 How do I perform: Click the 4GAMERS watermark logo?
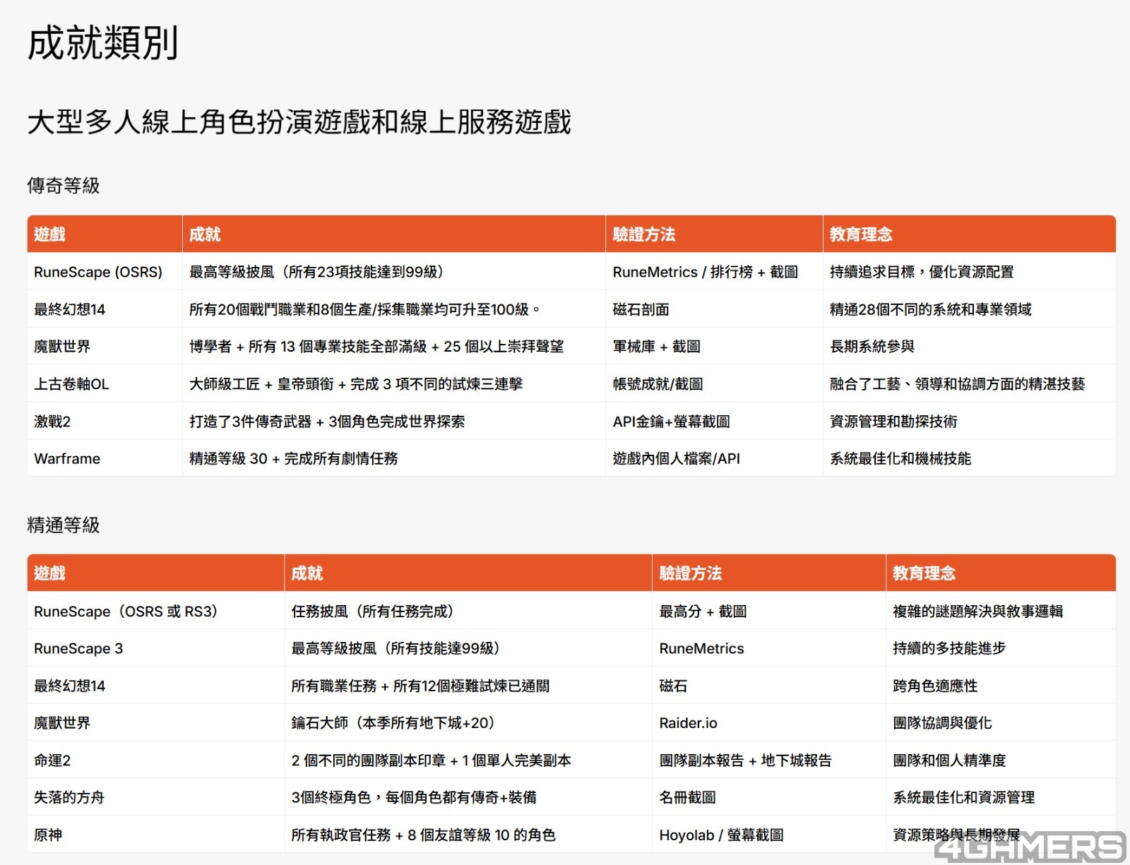point(1030,847)
